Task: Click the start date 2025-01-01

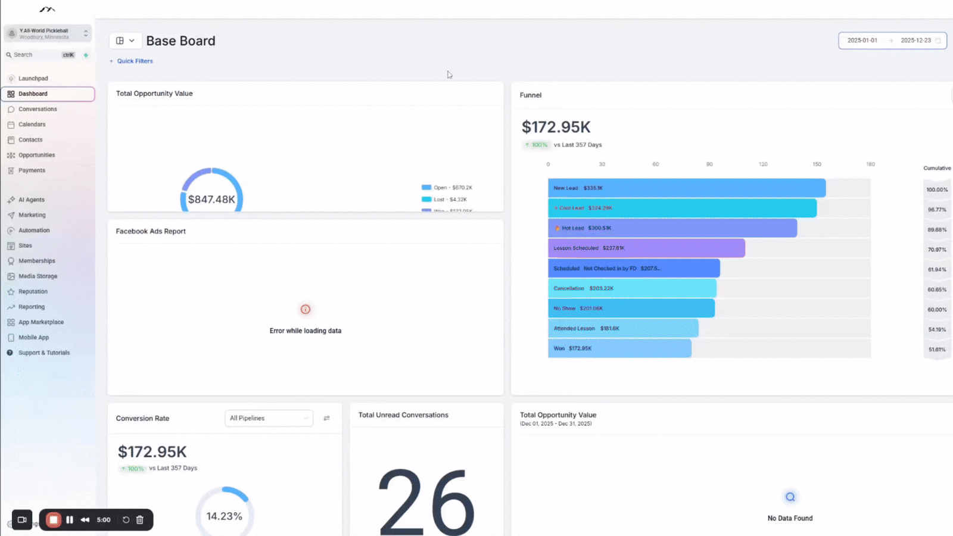Action: click(x=862, y=40)
